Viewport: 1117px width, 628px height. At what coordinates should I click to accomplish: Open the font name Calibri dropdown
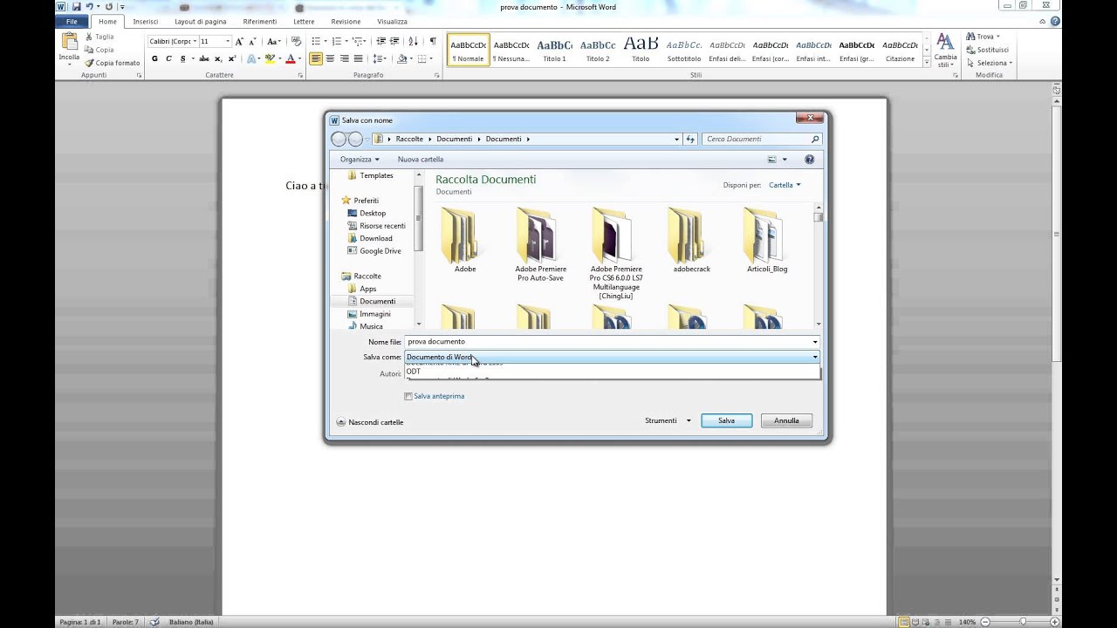coord(194,41)
